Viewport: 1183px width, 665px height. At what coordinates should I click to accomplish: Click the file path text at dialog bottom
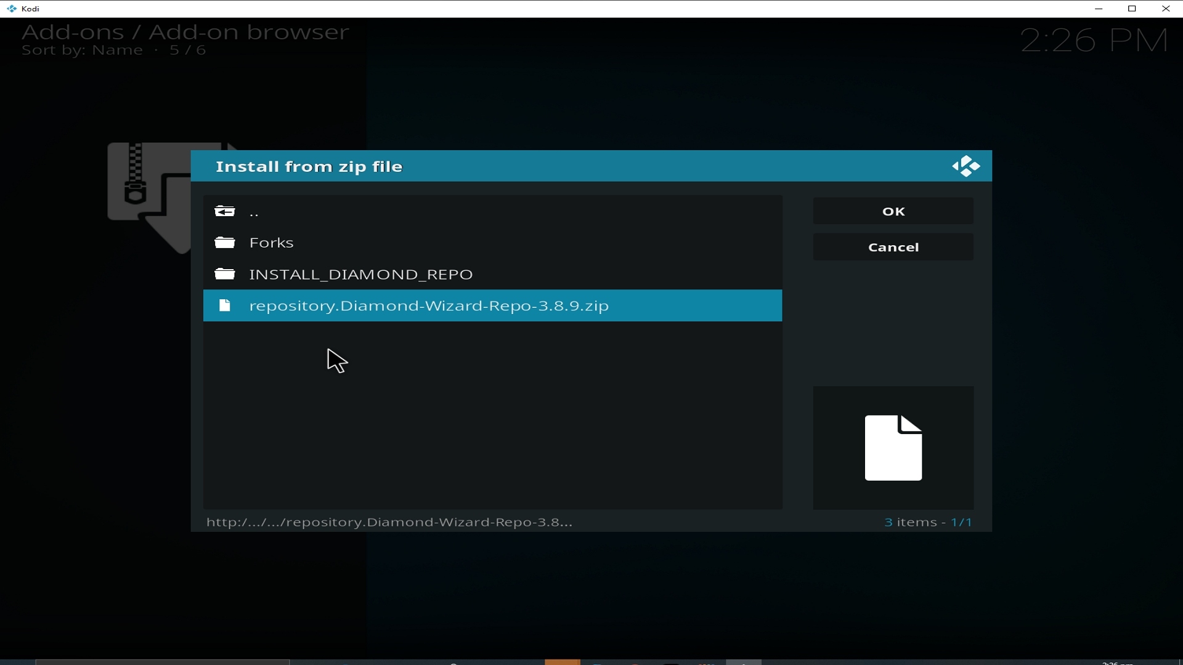click(x=389, y=523)
